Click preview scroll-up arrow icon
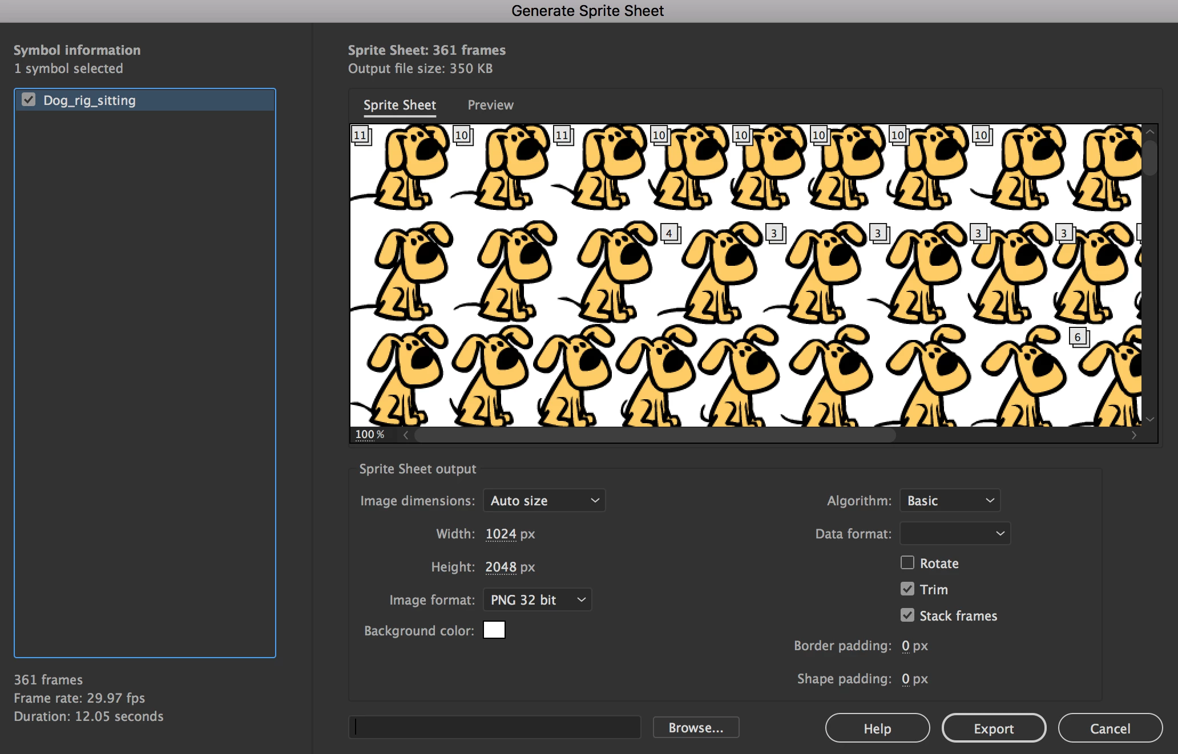This screenshot has width=1178, height=754. pos(1150,132)
